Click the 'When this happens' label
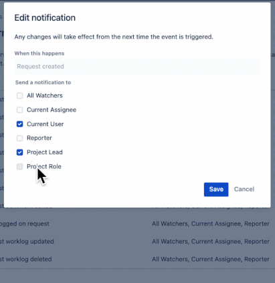Image resolution: width=275 pixels, height=283 pixels. pyautogui.click(x=39, y=53)
